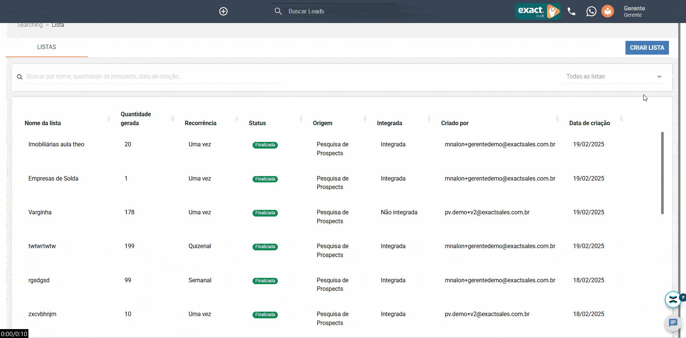Click the list search magnifier icon
Image resolution: width=686 pixels, height=338 pixels.
20,77
